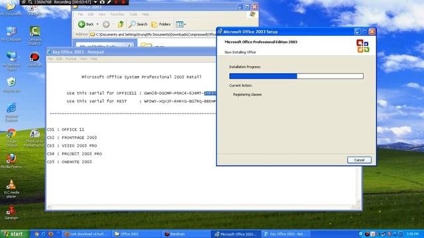Image resolution: width=424 pixels, height=238 pixels.
Task: Open Format menu in Notepad
Action: pyautogui.click(x=71, y=59)
